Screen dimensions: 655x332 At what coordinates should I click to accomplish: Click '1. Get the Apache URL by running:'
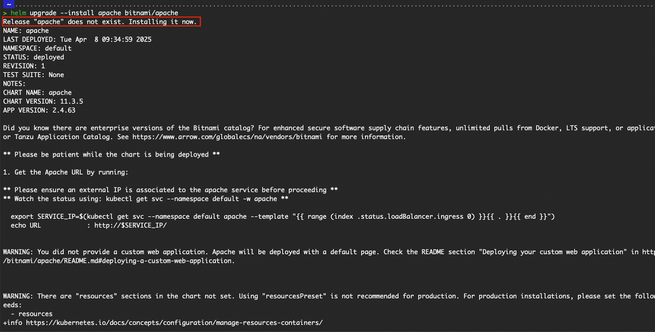65,172
